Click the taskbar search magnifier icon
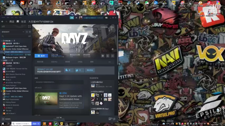The image size is (225, 126). coord(8,123)
